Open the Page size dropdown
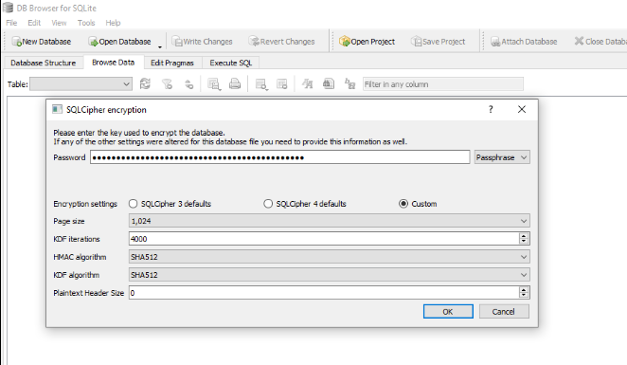 (x=330, y=221)
